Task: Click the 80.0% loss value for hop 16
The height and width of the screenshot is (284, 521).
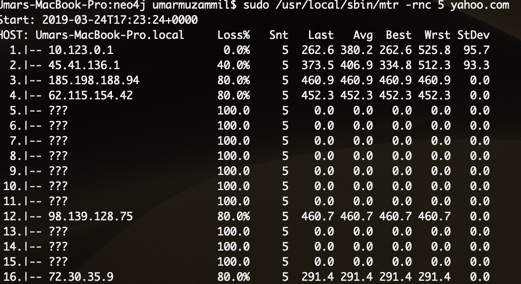Action: (233, 276)
